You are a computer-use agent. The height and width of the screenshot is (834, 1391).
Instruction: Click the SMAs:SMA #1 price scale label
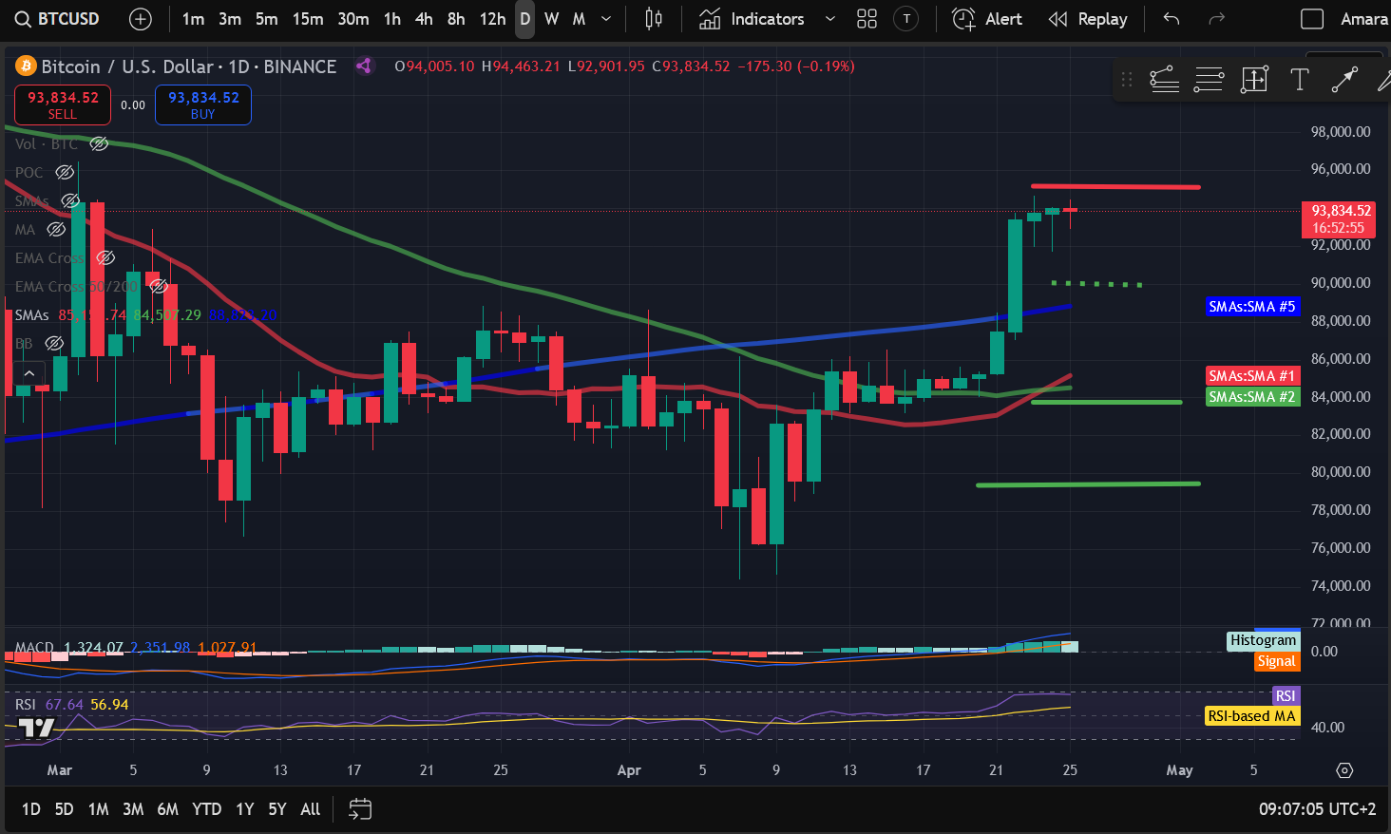(x=1252, y=376)
